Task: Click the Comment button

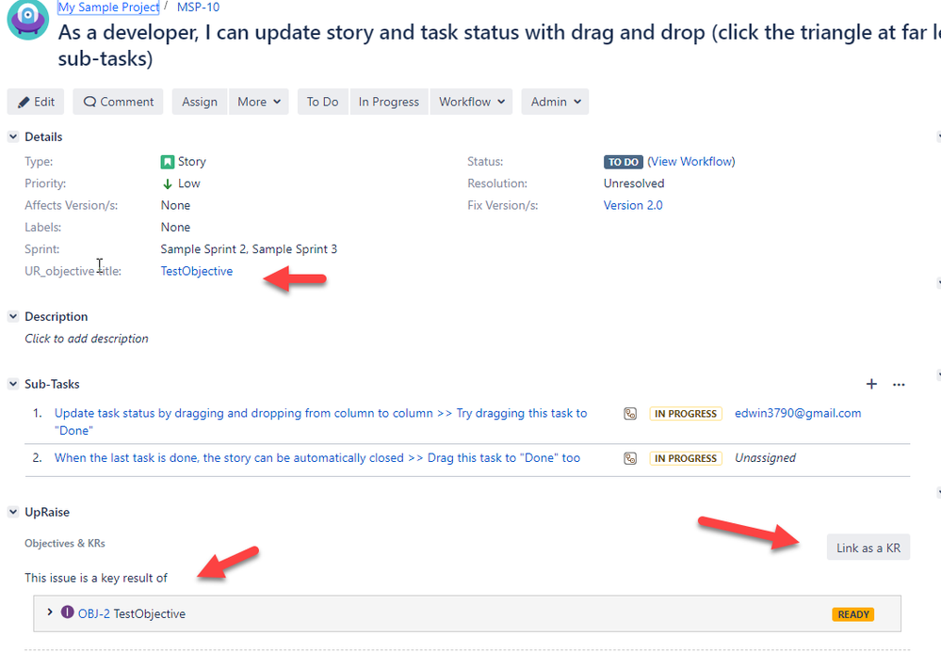Action: tap(119, 102)
